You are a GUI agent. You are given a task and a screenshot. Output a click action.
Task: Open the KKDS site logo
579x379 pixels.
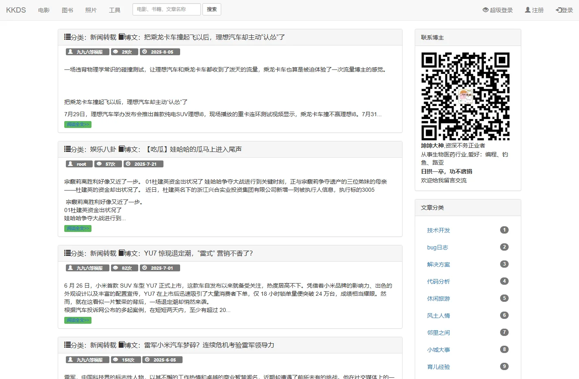[16, 10]
